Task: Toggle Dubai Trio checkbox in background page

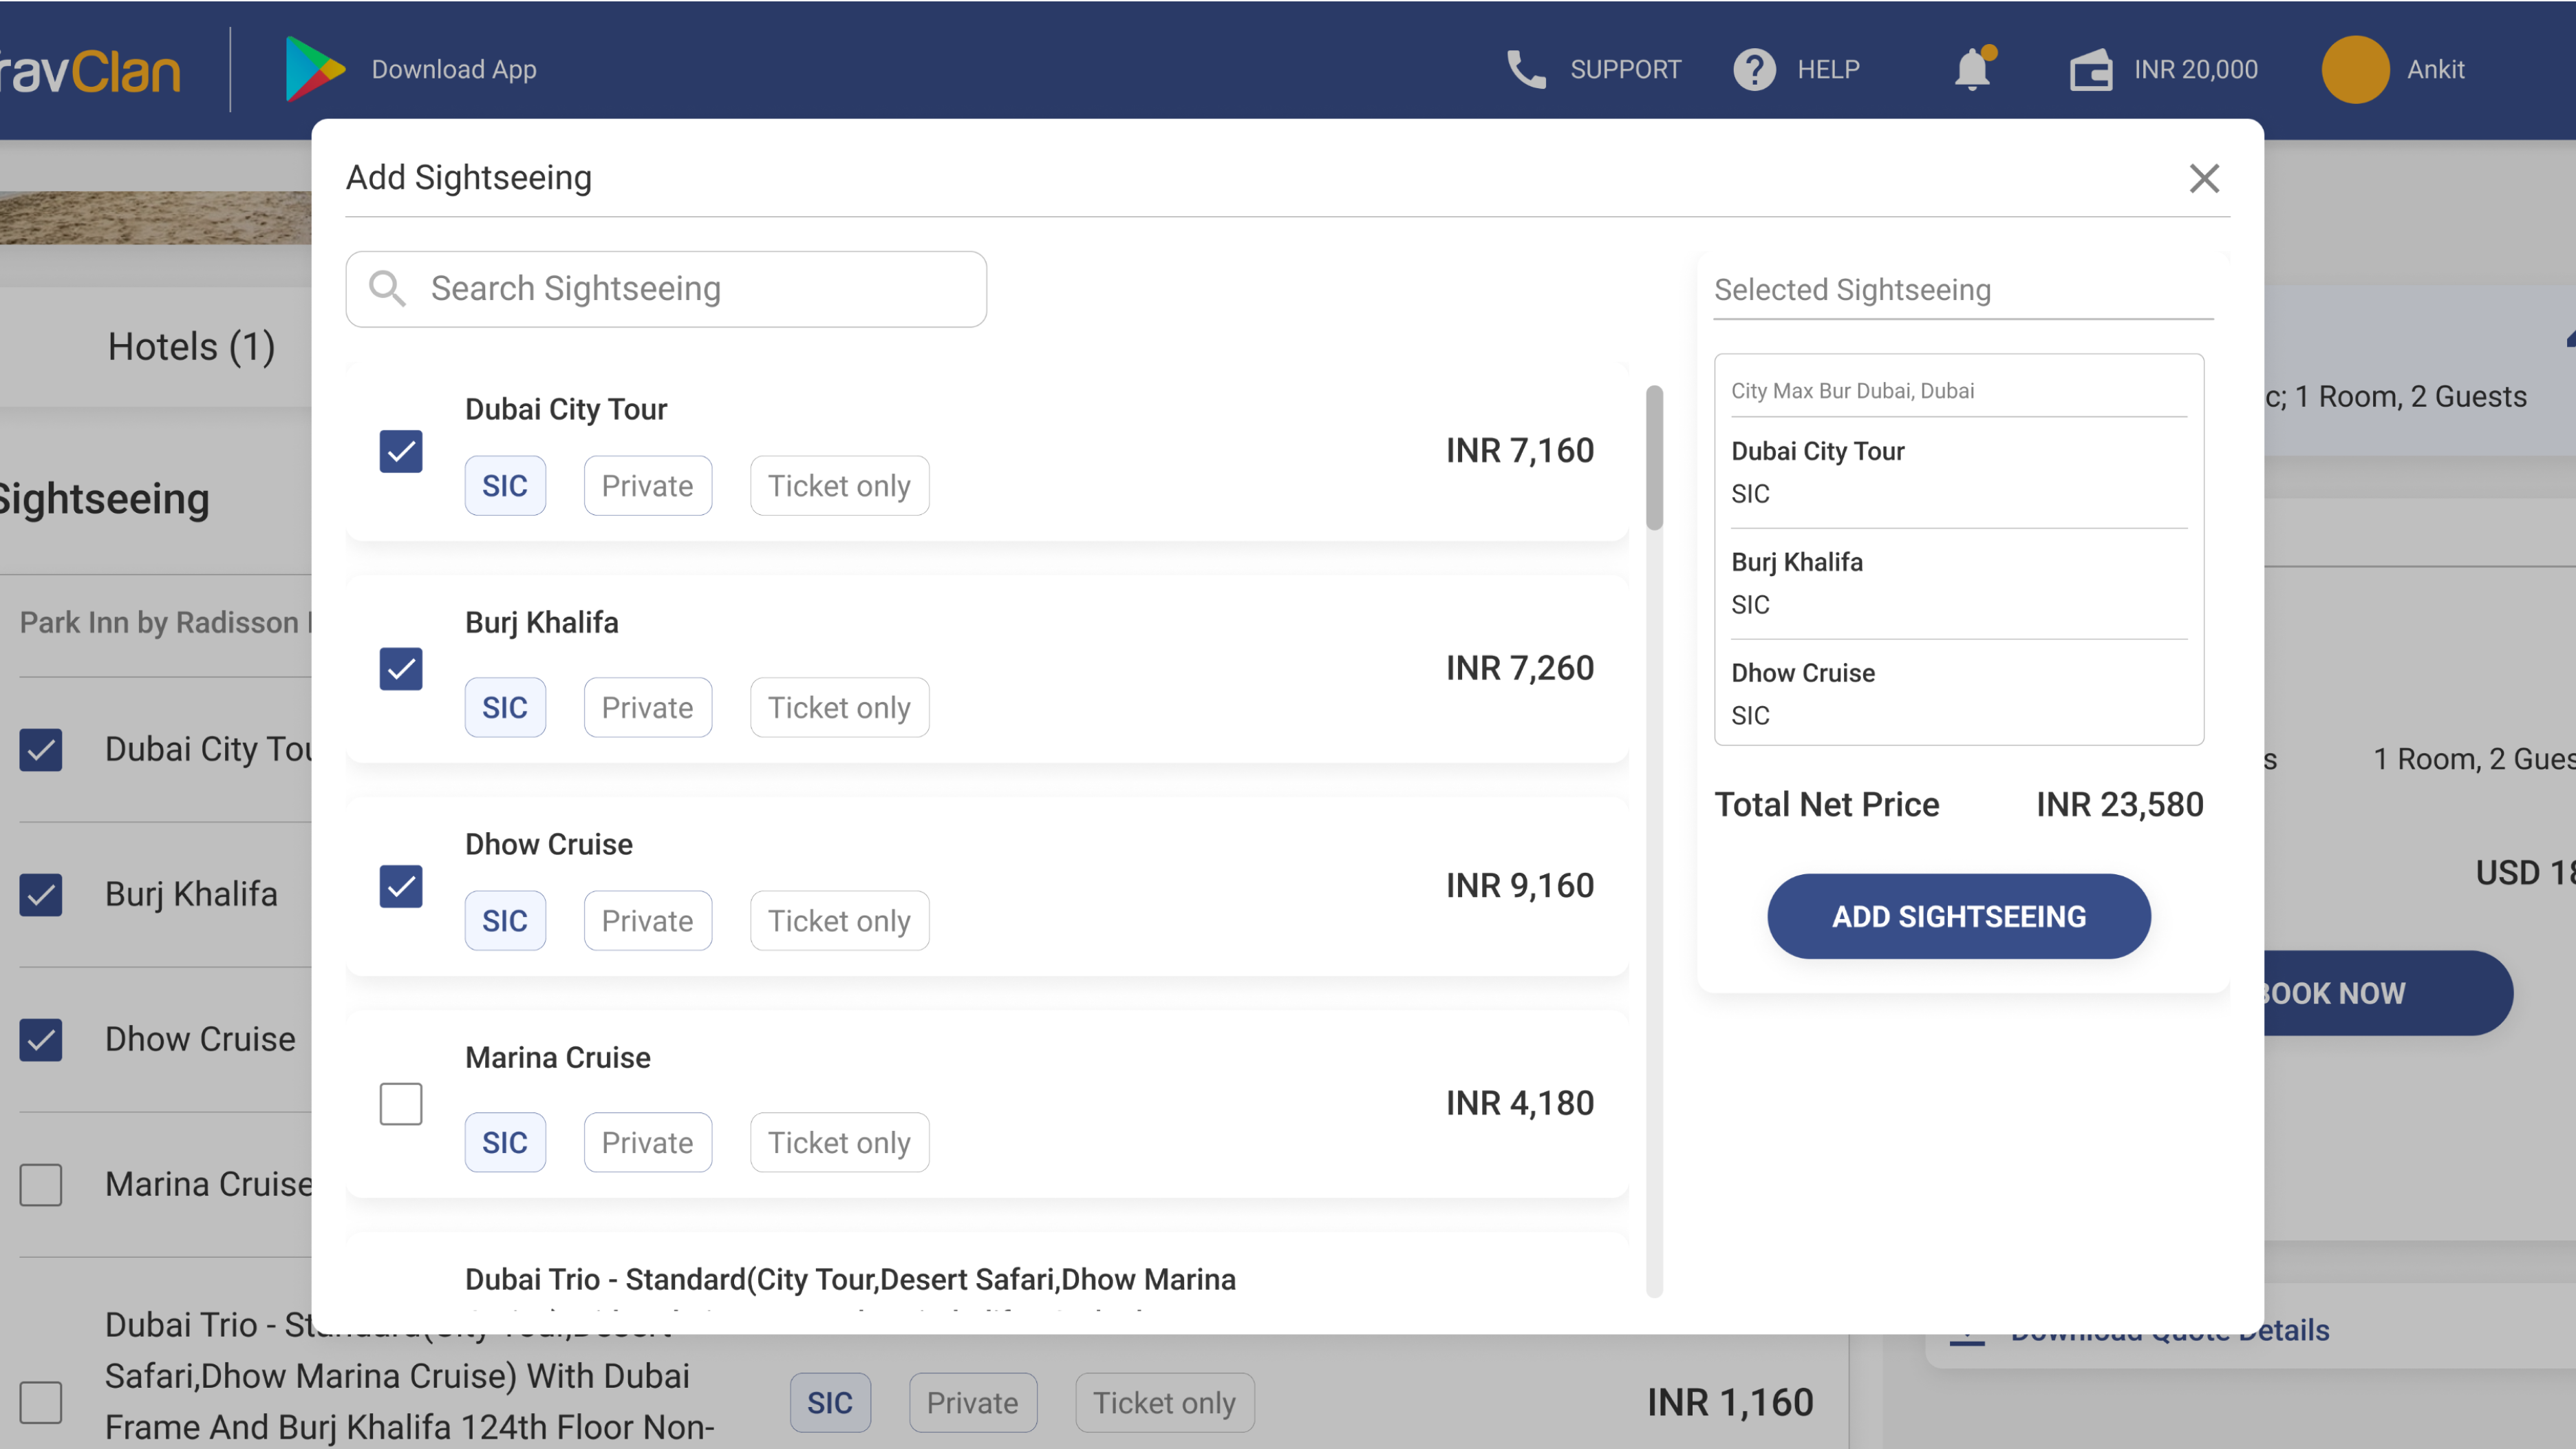Action: coord(41,1402)
